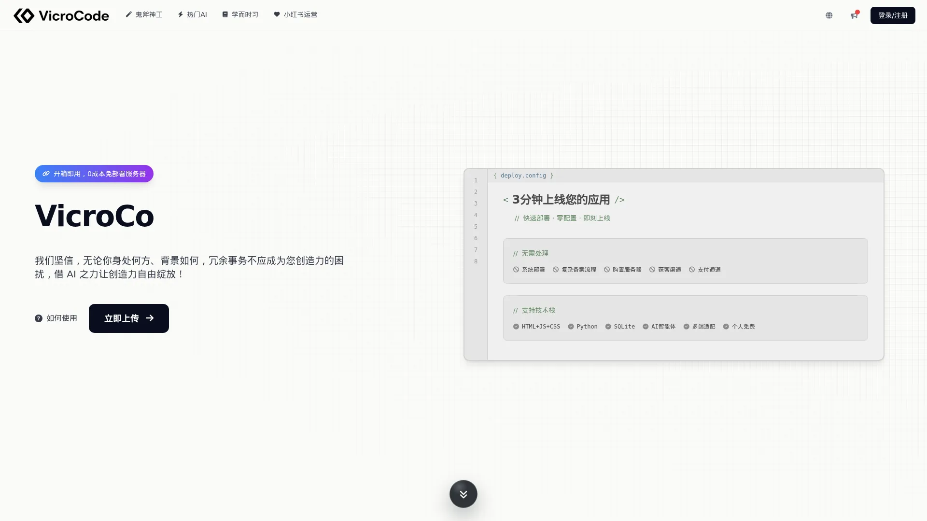The image size is (927, 521).
Task: Click the deploy.config tab label
Action: pyautogui.click(x=523, y=176)
